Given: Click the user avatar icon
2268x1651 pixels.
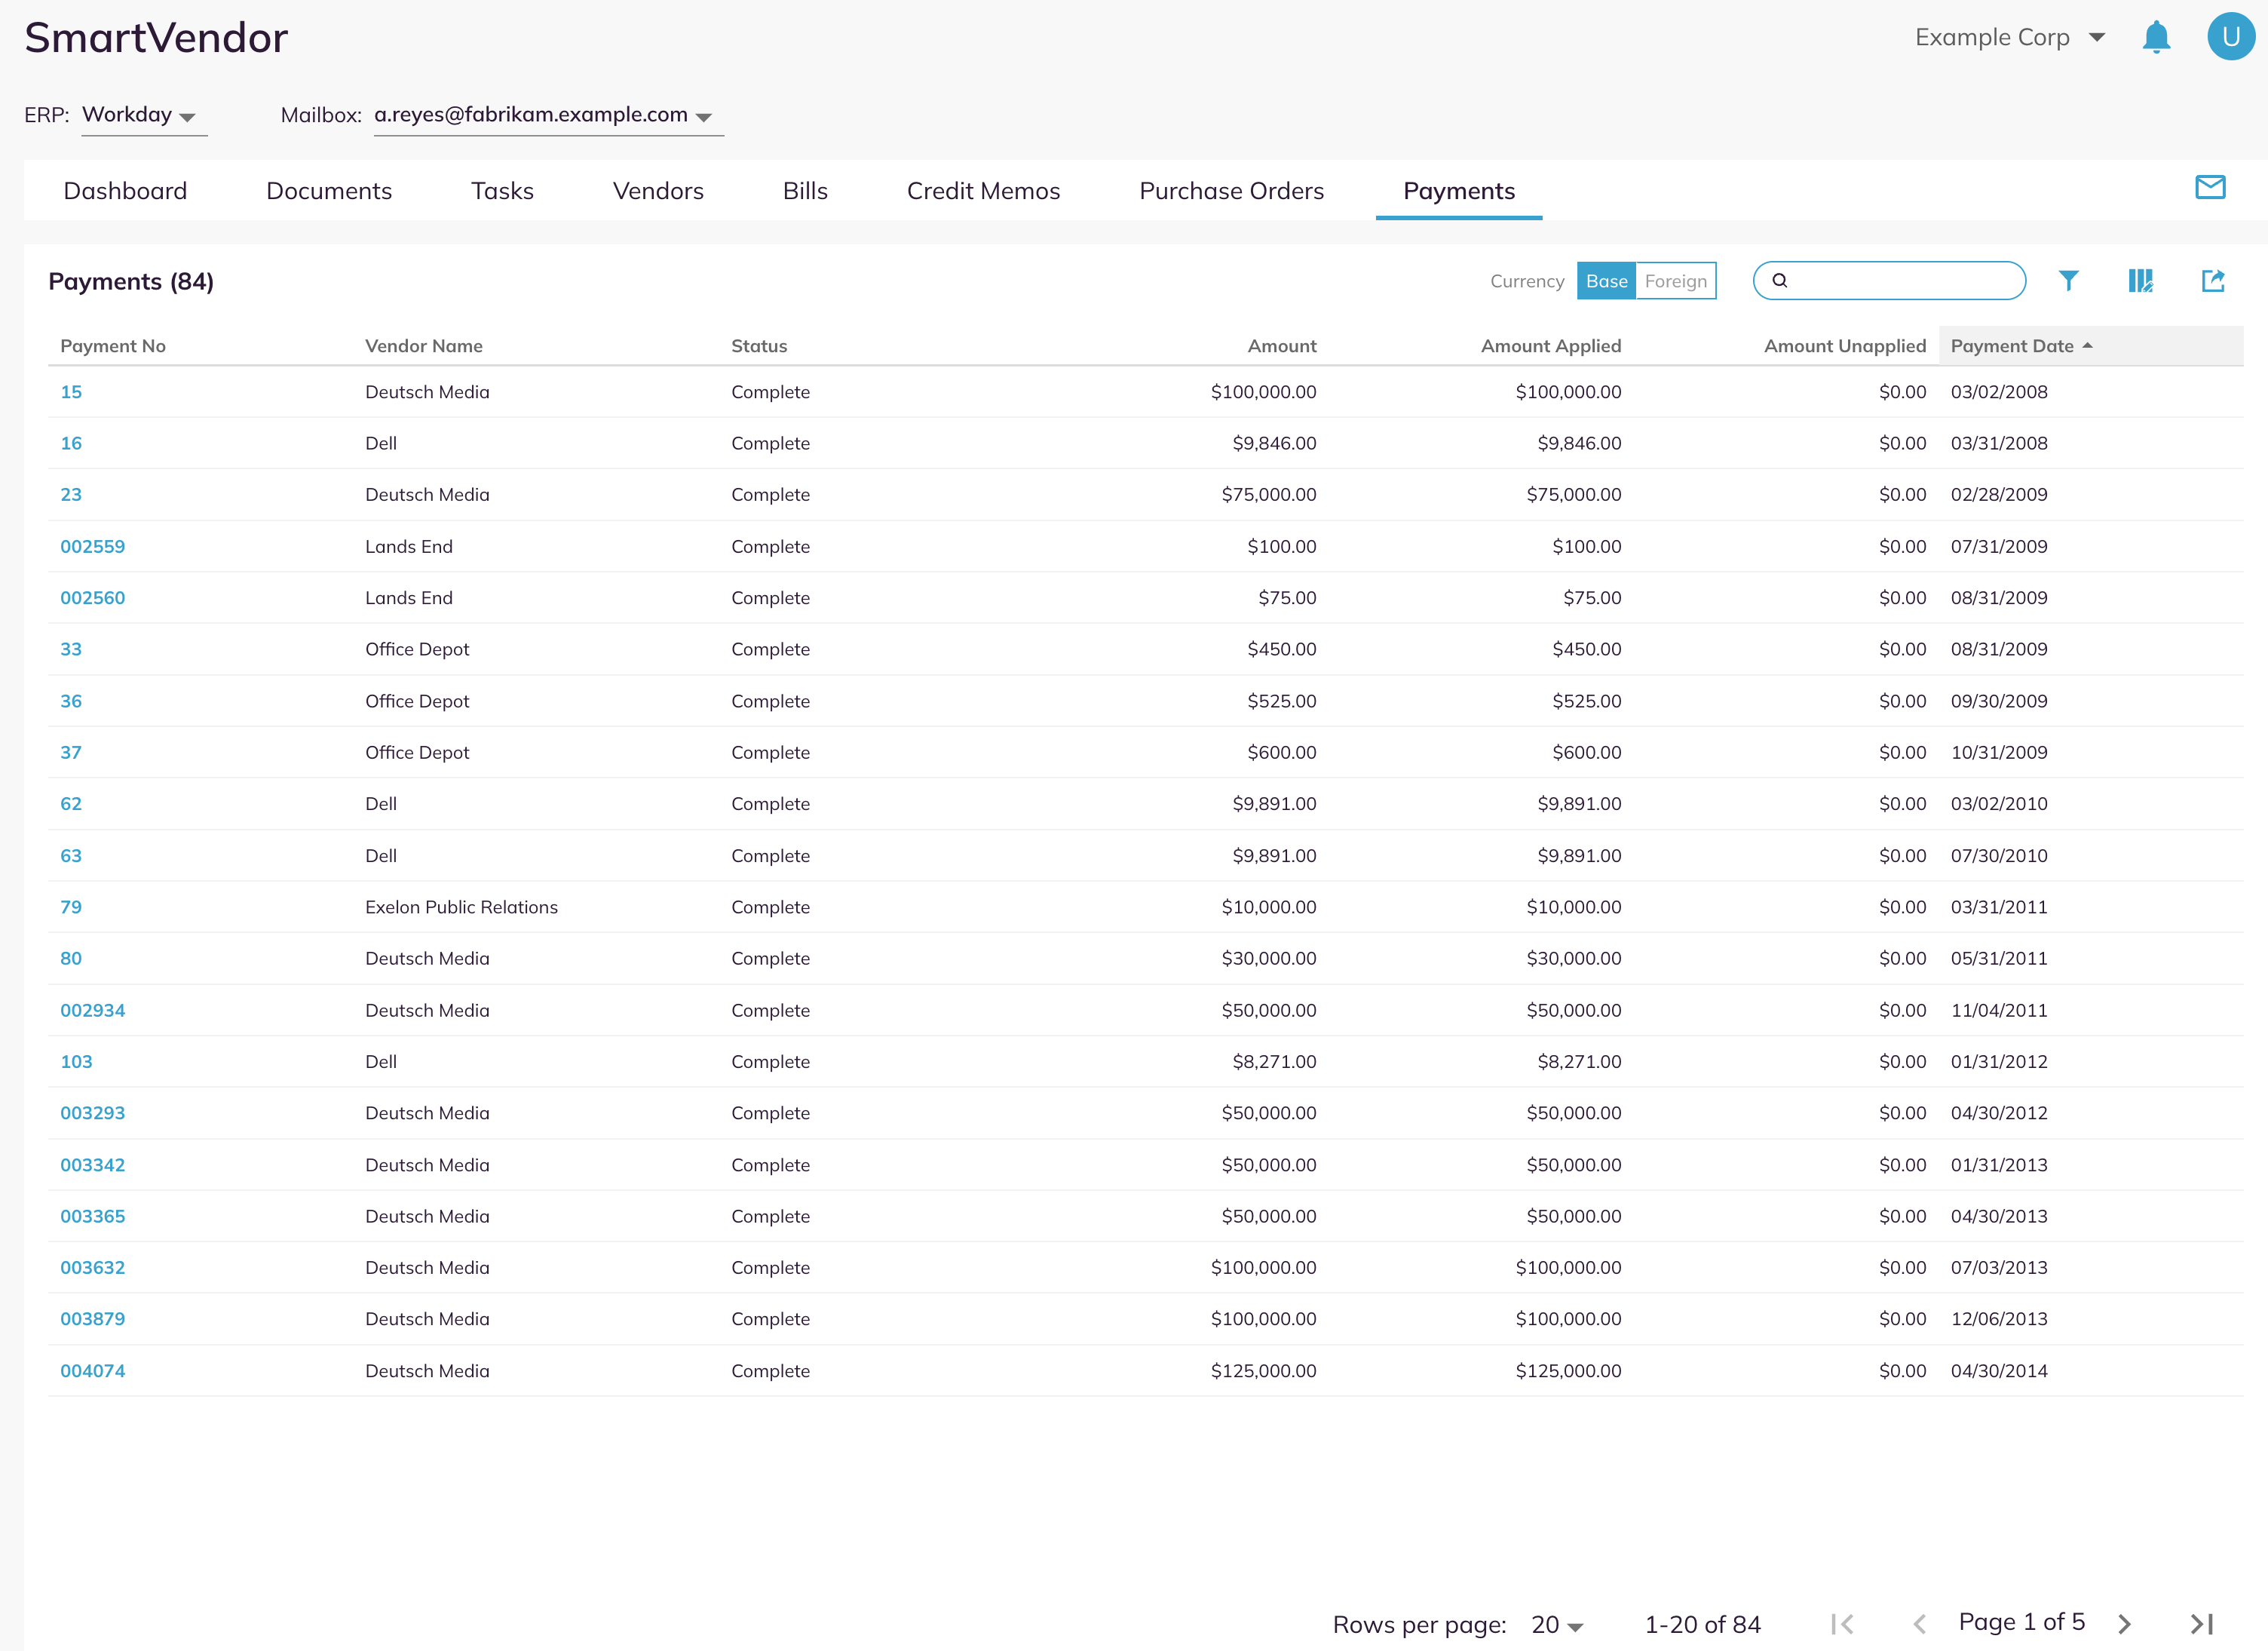Looking at the screenshot, I should [x=2230, y=37].
